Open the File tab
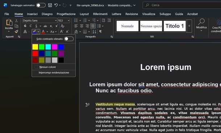221x133 pixels. click(7, 14)
